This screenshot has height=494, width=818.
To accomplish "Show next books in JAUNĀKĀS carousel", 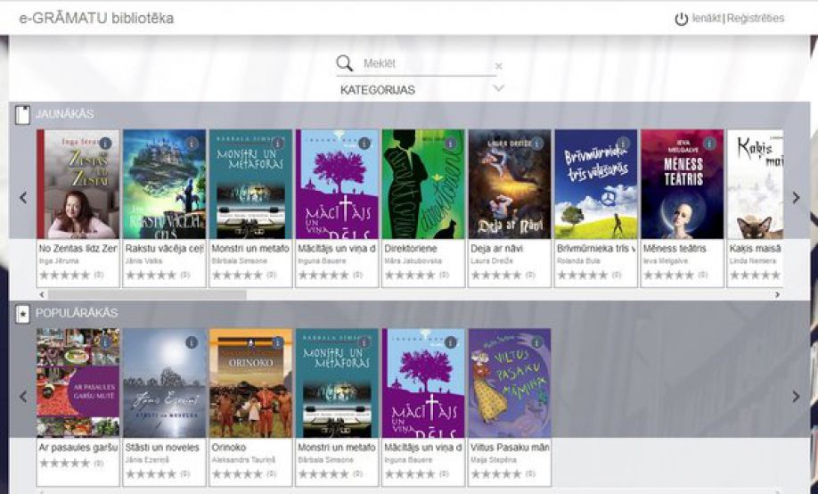I will pos(796,197).
